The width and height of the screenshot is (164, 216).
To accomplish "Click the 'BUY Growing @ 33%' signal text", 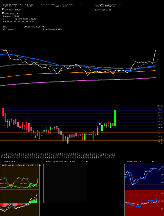I will (x=52, y=29).
